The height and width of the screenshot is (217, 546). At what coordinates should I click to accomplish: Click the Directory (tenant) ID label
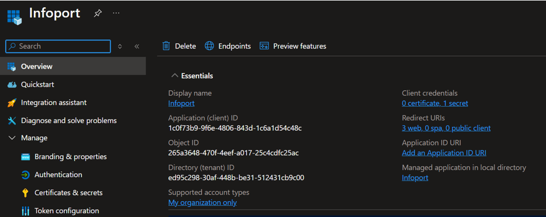(201, 167)
